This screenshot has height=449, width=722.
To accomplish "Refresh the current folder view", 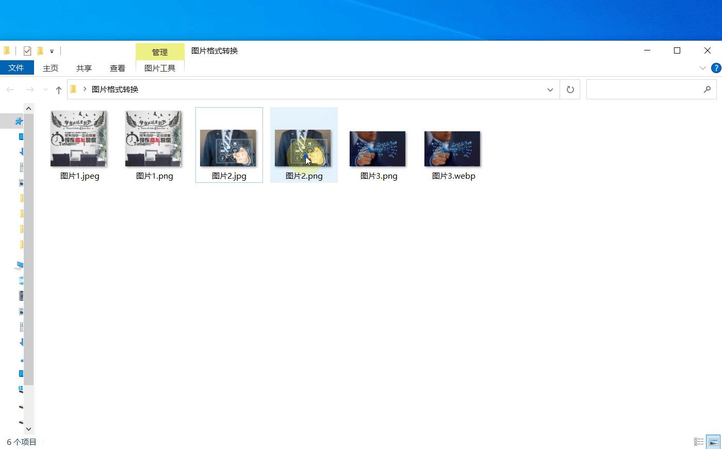I will (570, 90).
